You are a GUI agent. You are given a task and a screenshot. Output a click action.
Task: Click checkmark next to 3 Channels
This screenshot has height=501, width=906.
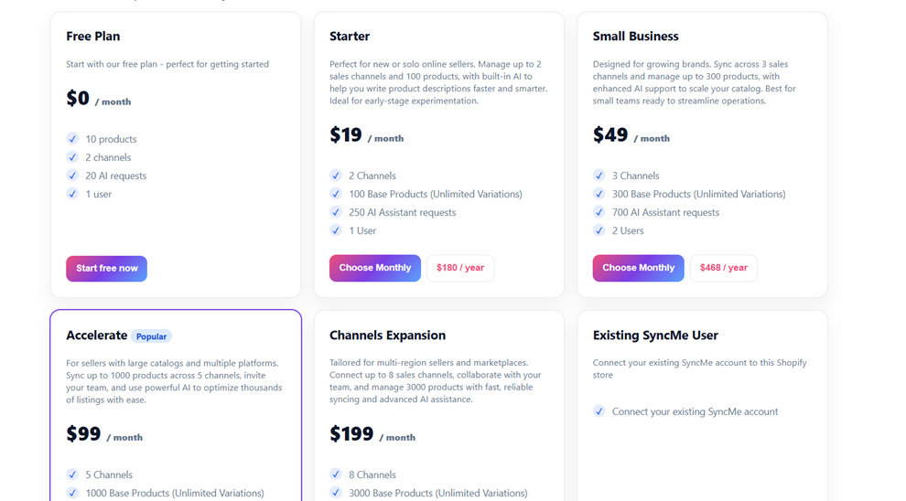[x=599, y=176]
